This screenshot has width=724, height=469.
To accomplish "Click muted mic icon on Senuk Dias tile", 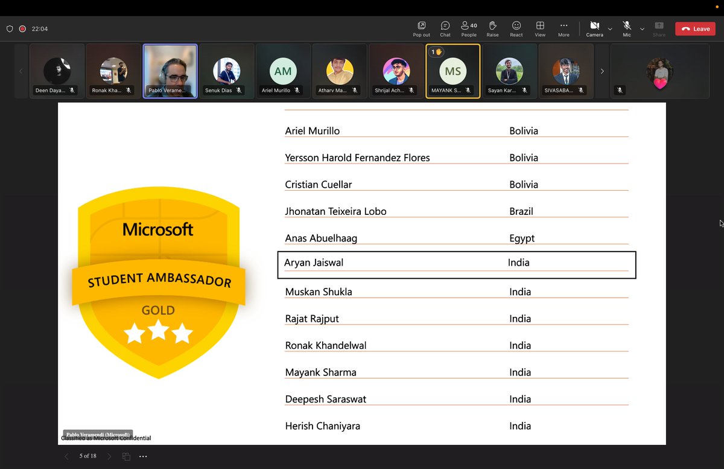I will [x=239, y=91].
